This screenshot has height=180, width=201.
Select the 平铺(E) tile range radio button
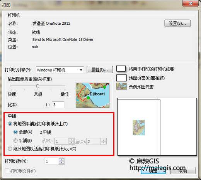point(15,140)
